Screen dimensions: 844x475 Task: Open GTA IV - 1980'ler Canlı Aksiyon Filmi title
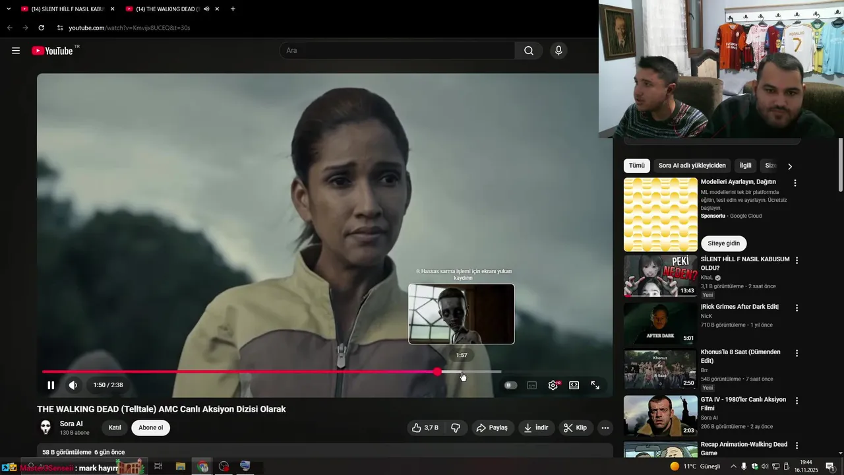[x=744, y=404]
